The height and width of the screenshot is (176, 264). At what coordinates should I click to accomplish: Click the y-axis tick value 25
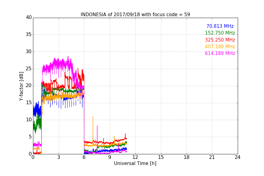29,69
